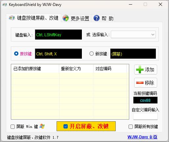Click the 对应编码 column header

pos(110,69)
